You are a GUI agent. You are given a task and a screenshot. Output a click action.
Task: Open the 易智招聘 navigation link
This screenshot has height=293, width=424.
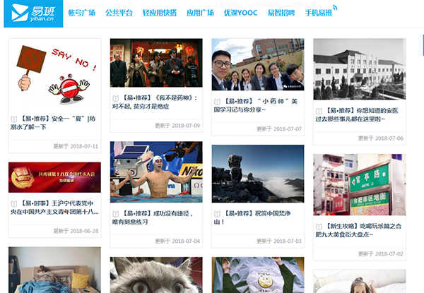coord(281,13)
